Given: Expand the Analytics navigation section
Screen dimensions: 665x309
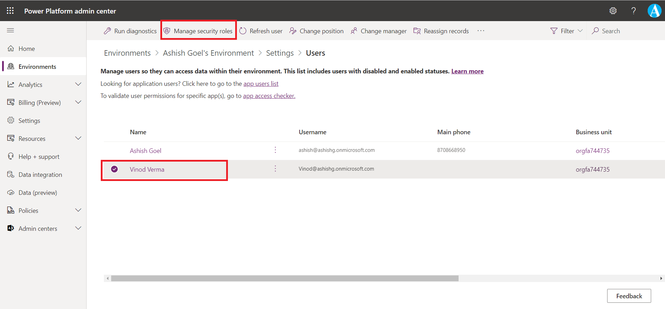Looking at the screenshot, I should 78,84.
